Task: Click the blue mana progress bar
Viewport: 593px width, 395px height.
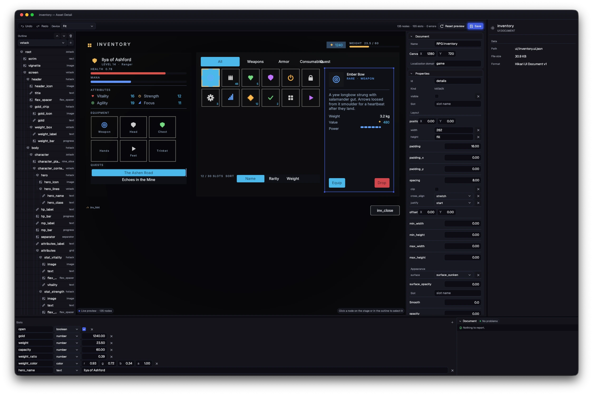Action: 139,82
